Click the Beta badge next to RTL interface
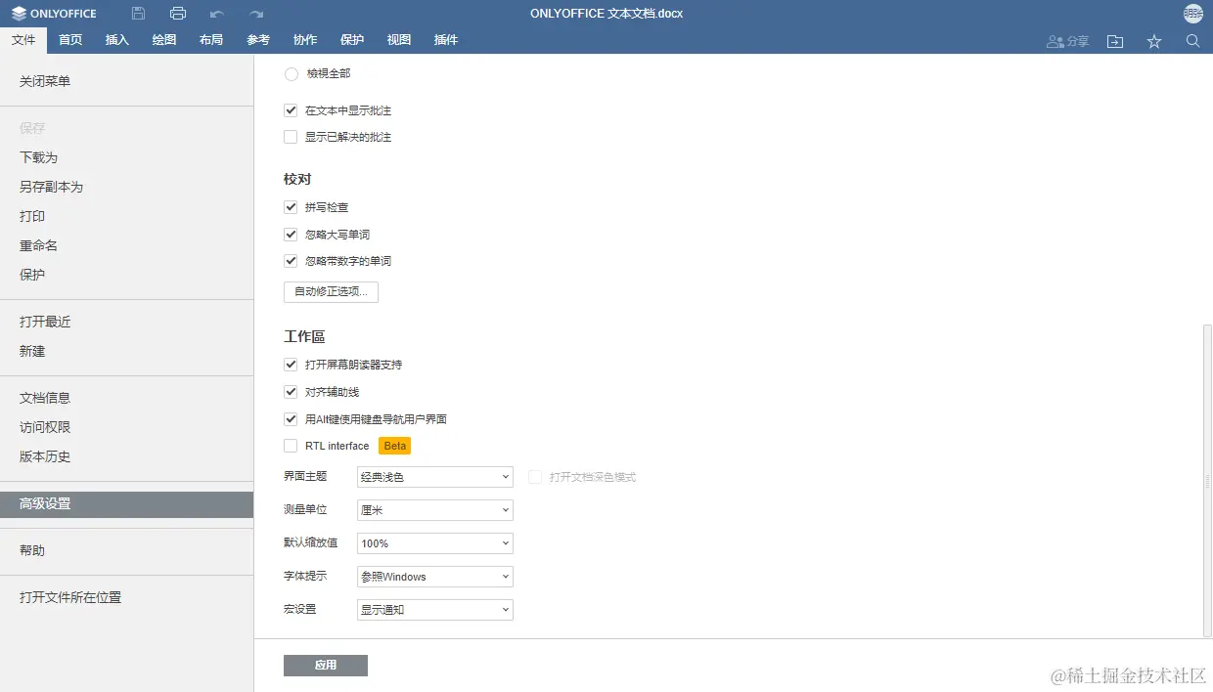The image size is (1213, 692). point(395,446)
